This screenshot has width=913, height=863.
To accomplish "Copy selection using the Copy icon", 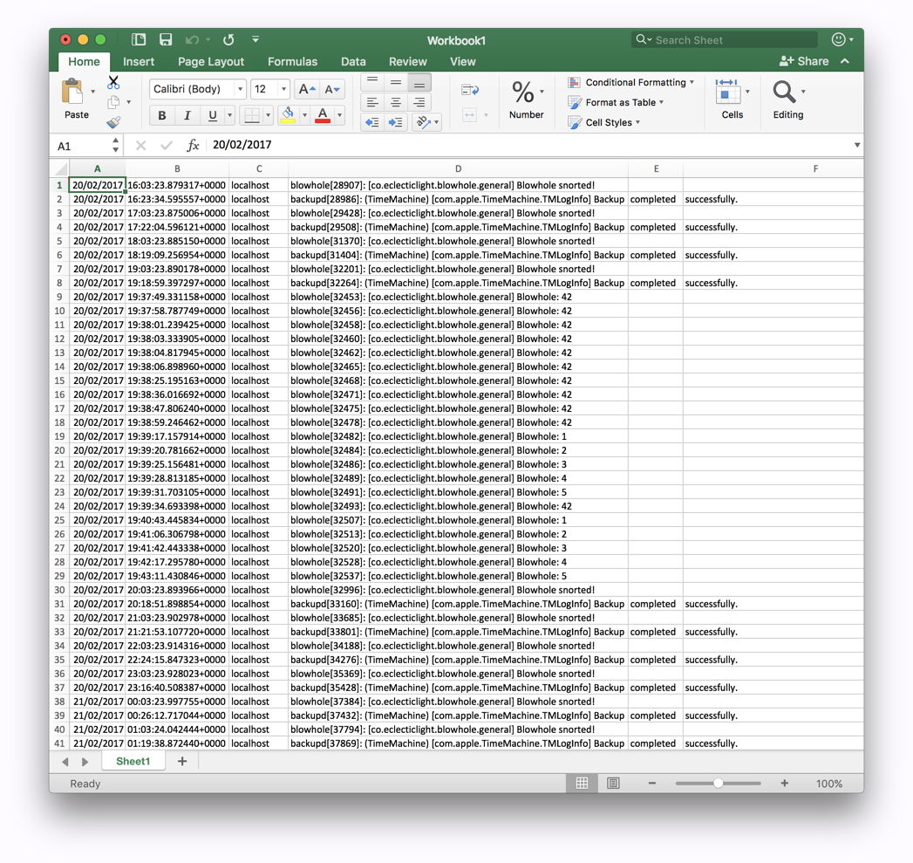I will 113,102.
